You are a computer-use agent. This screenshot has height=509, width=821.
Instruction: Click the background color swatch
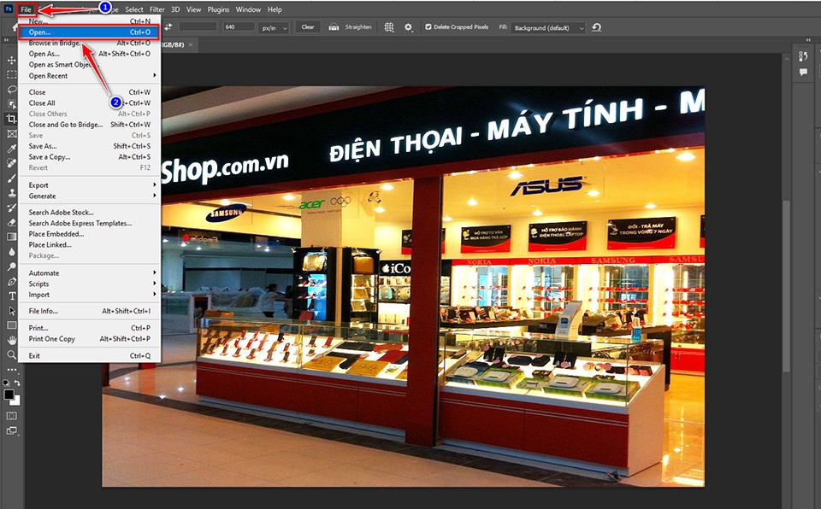[16, 401]
